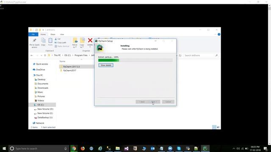The image size is (271, 152).
Task: Click the Copy ribbon icon
Action: coord(43,42)
